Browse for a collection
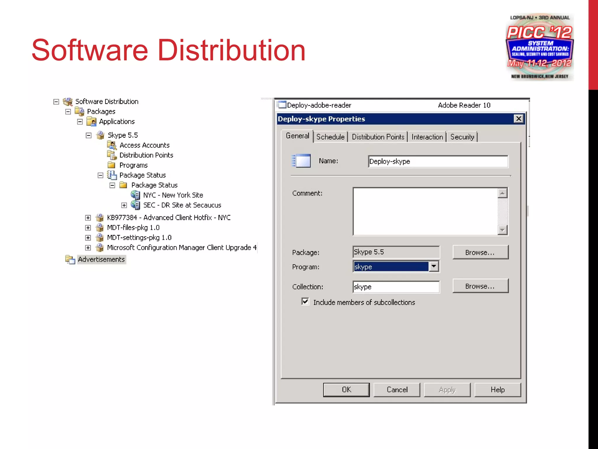 click(x=480, y=286)
